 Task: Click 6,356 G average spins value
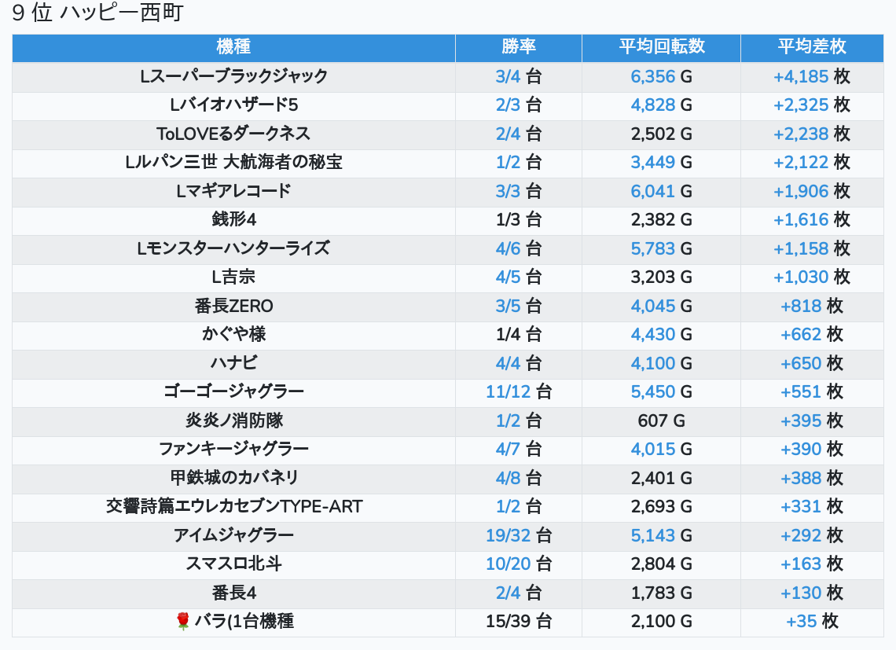(661, 76)
